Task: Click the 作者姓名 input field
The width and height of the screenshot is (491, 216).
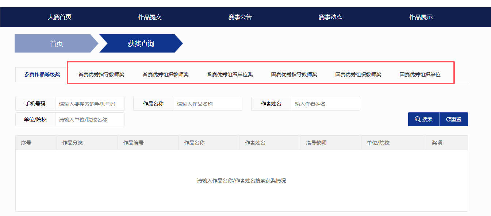Action: point(325,104)
